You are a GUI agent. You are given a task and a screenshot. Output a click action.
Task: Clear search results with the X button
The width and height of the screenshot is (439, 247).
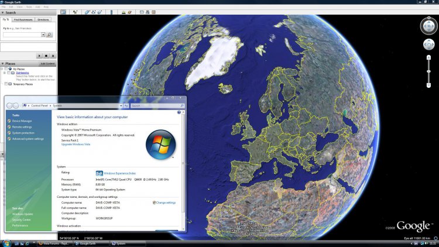[x=53, y=56]
